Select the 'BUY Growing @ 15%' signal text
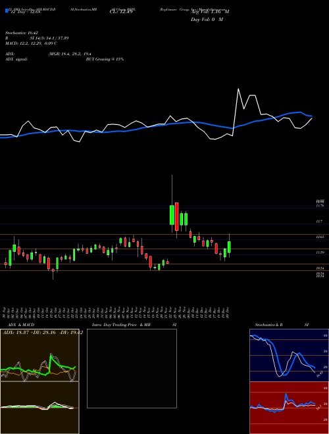 (105, 59)
